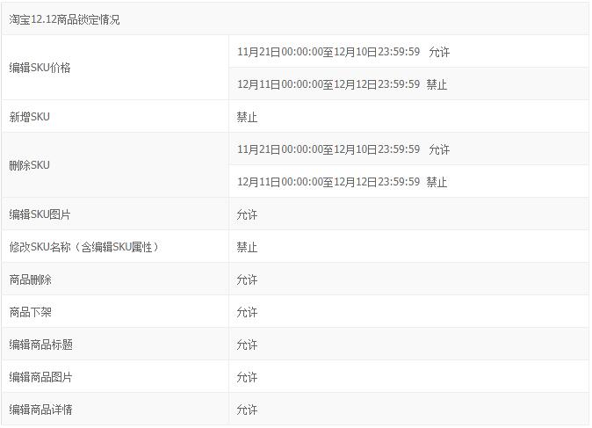
Task: Click the 12月11日 forbidden period under 删除SKU
Action: click(342, 182)
